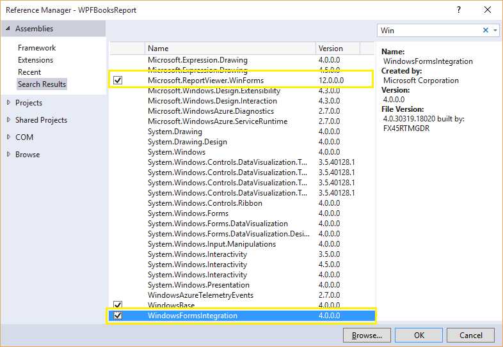Expand the Browse section
This screenshot has height=347, width=503.
pyautogui.click(x=8, y=155)
